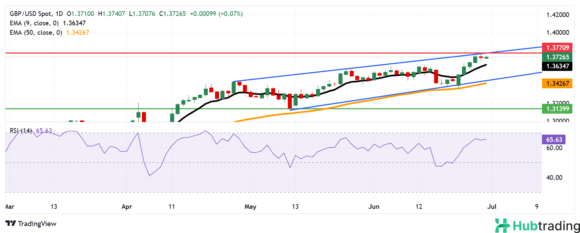Image resolution: width=580 pixels, height=233 pixels.
Task: Click the purple 65.63 RSI value tag
Action: click(554, 139)
